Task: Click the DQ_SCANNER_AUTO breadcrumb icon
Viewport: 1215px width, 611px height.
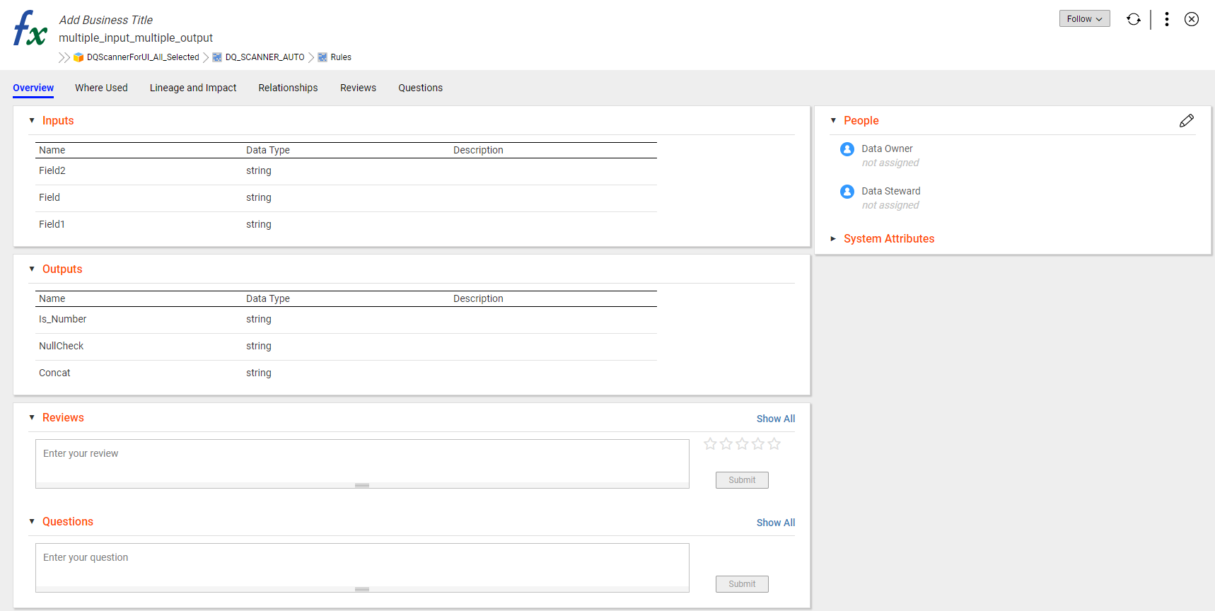Action: (x=217, y=57)
